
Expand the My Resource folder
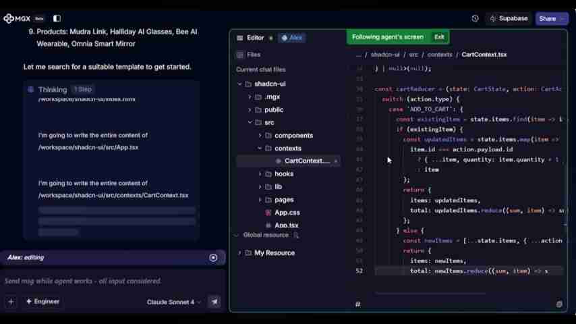(x=240, y=253)
